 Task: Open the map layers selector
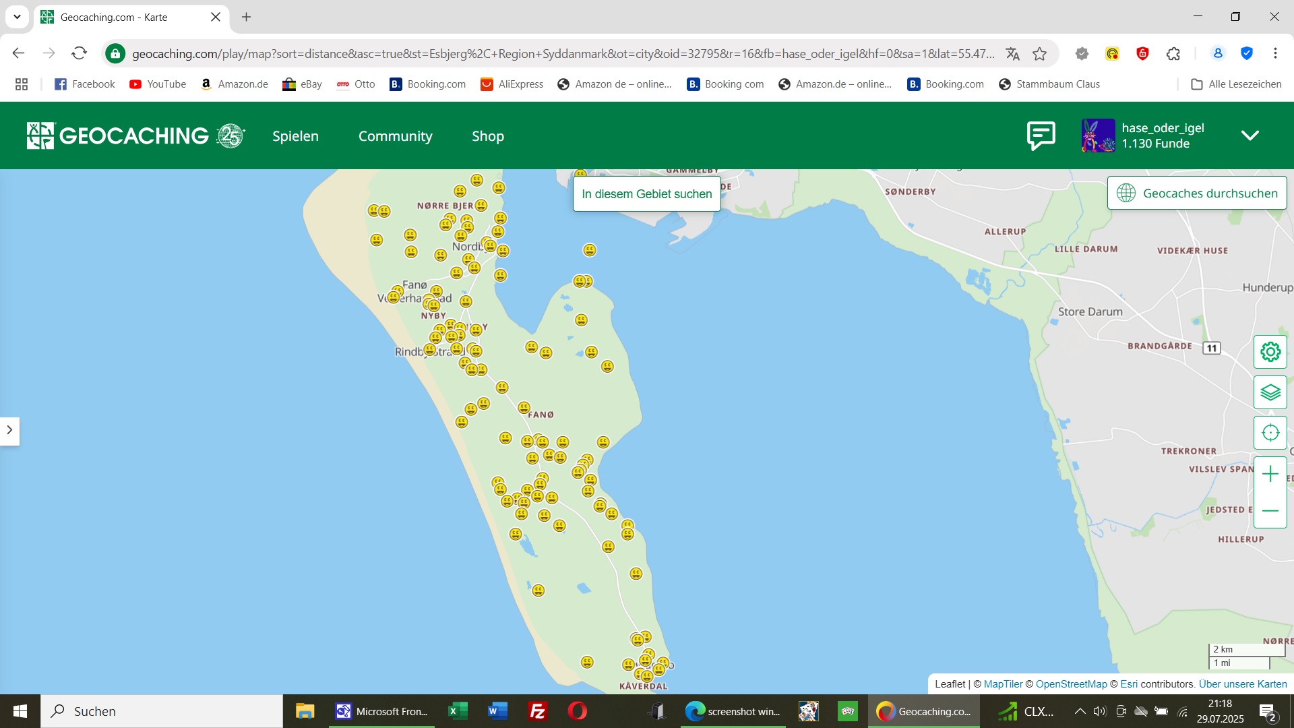tap(1270, 392)
